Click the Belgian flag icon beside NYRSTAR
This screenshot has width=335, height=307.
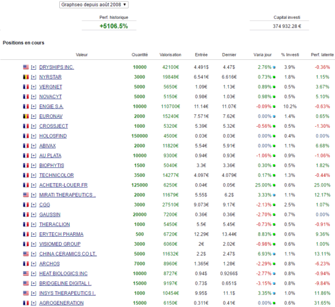click(26, 77)
